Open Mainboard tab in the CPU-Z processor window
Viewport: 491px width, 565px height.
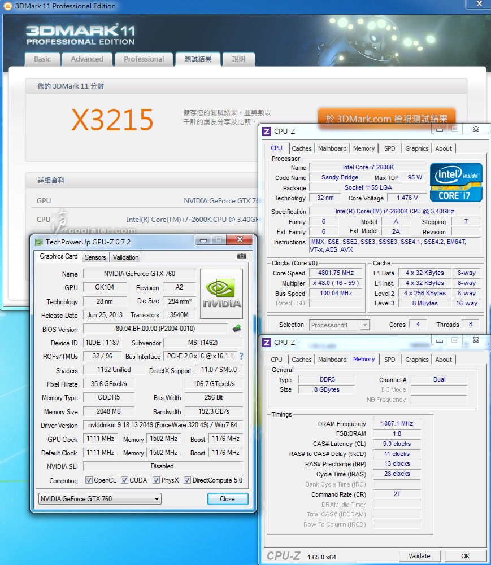pos(332,148)
